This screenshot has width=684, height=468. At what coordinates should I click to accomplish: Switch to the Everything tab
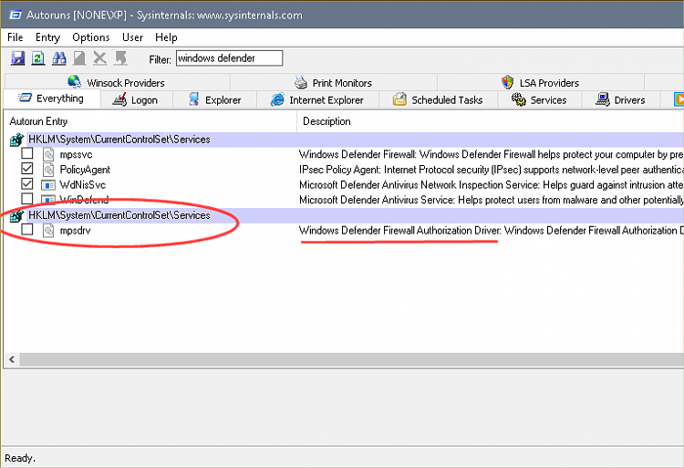point(51,99)
